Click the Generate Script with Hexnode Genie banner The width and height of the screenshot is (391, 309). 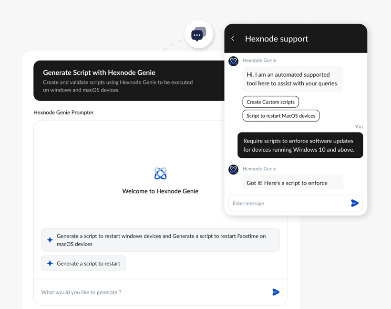[x=129, y=81]
